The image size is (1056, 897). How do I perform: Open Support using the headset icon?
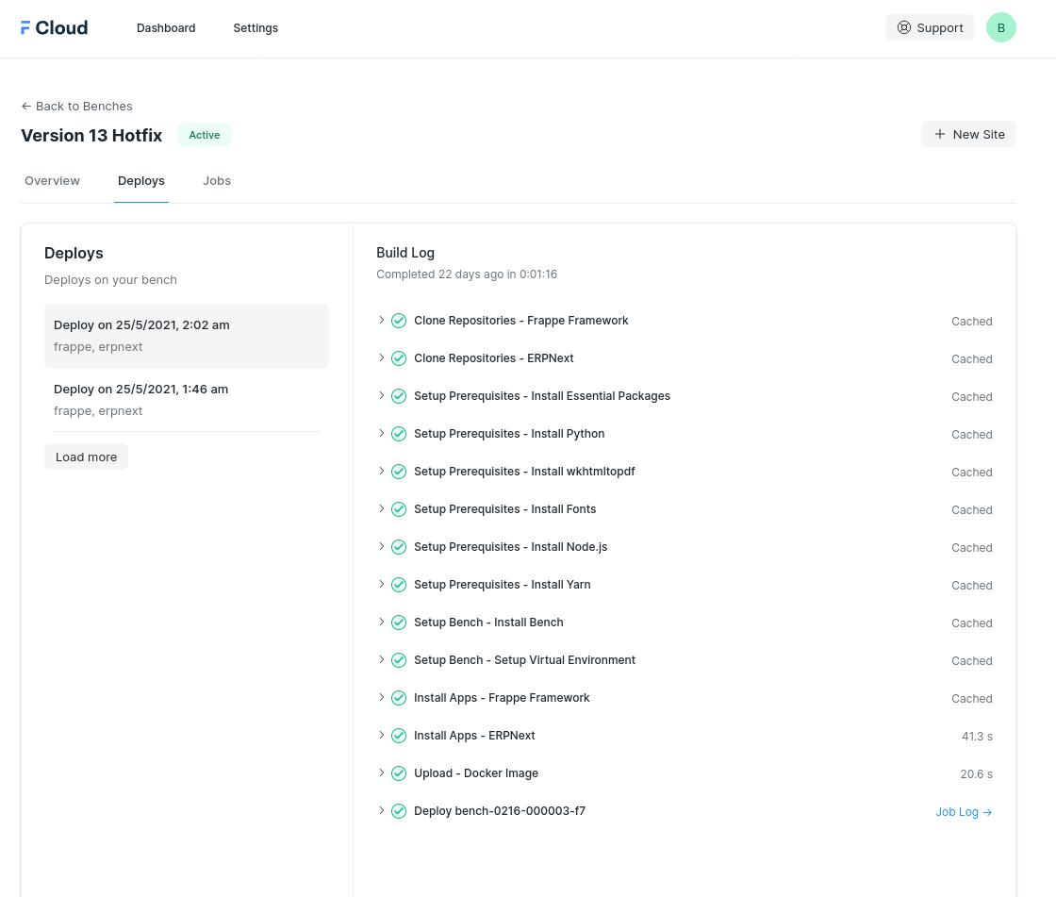pos(904,27)
